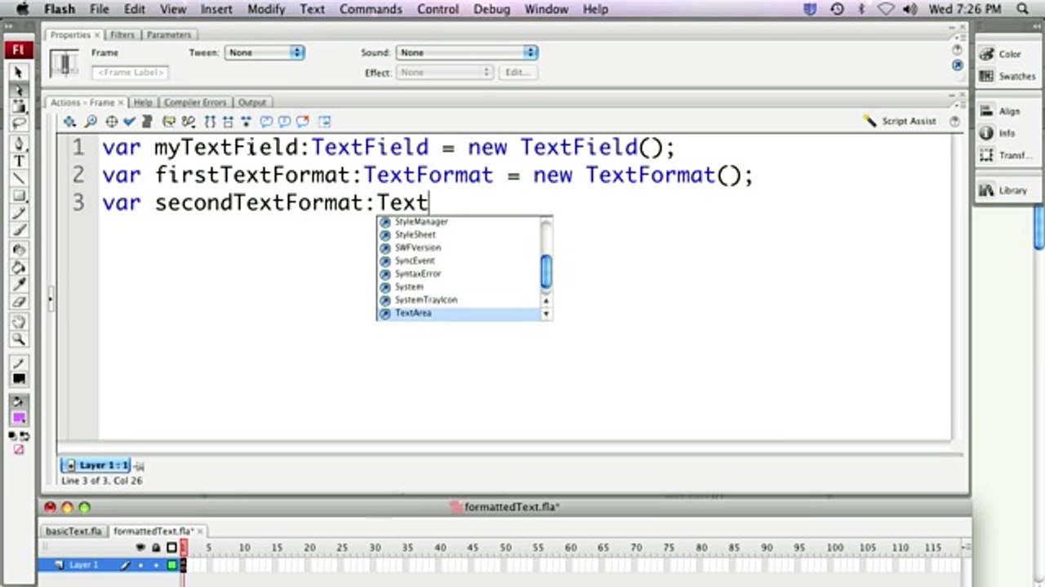Image resolution: width=1045 pixels, height=587 pixels.
Task: Click the Insert target path crosshair icon
Action: 112,121
